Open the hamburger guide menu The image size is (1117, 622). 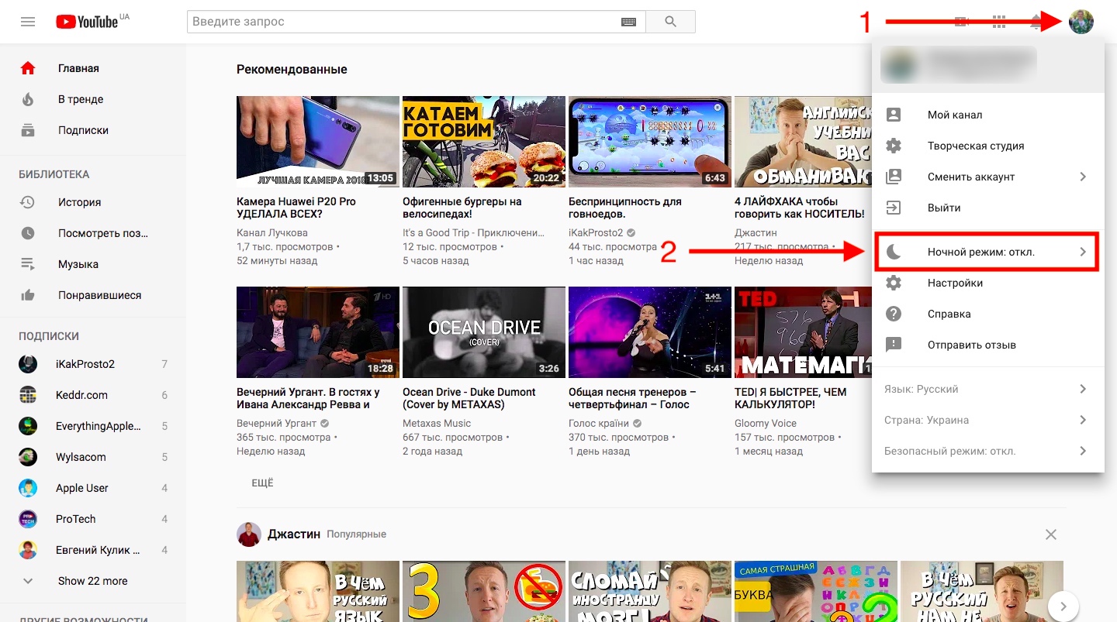(28, 22)
